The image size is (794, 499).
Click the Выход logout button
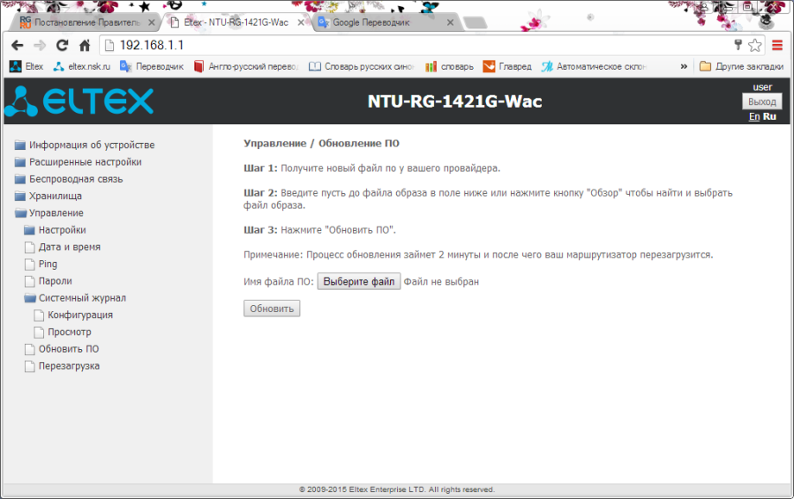pyautogui.click(x=762, y=101)
